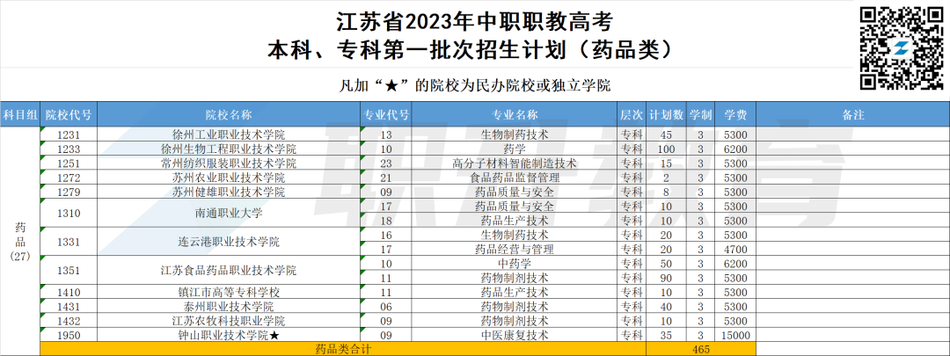The height and width of the screenshot is (356, 950).
Task: Select 苏州农业职业技术学院 school name
Action: click(x=229, y=178)
